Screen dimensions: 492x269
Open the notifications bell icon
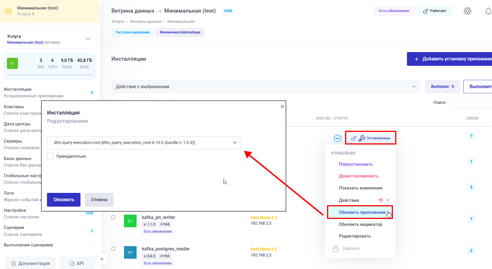pos(488,11)
